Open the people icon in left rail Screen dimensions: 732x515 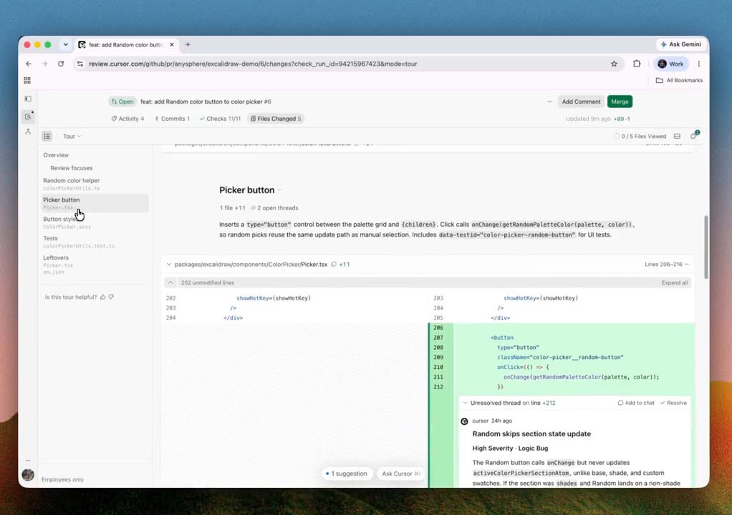pyautogui.click(x=28, y=132)
